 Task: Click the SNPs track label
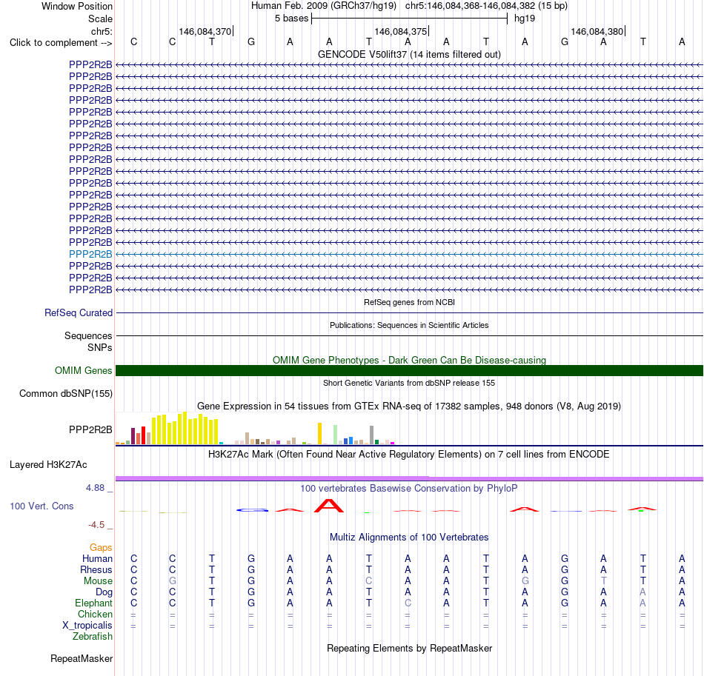pyautogui.click(x=100, y=348)
